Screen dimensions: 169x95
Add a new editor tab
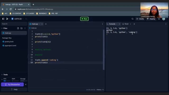click(46, 24)
